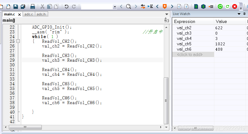248x134 pixels.
Task: Click the Make build icon
Action: pyautogui.click(x=203, y=7)
